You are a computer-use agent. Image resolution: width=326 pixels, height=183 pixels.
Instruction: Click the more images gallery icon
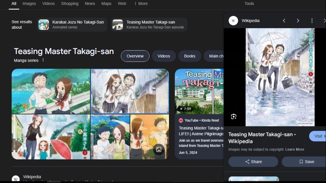click(x=159, y=149)
